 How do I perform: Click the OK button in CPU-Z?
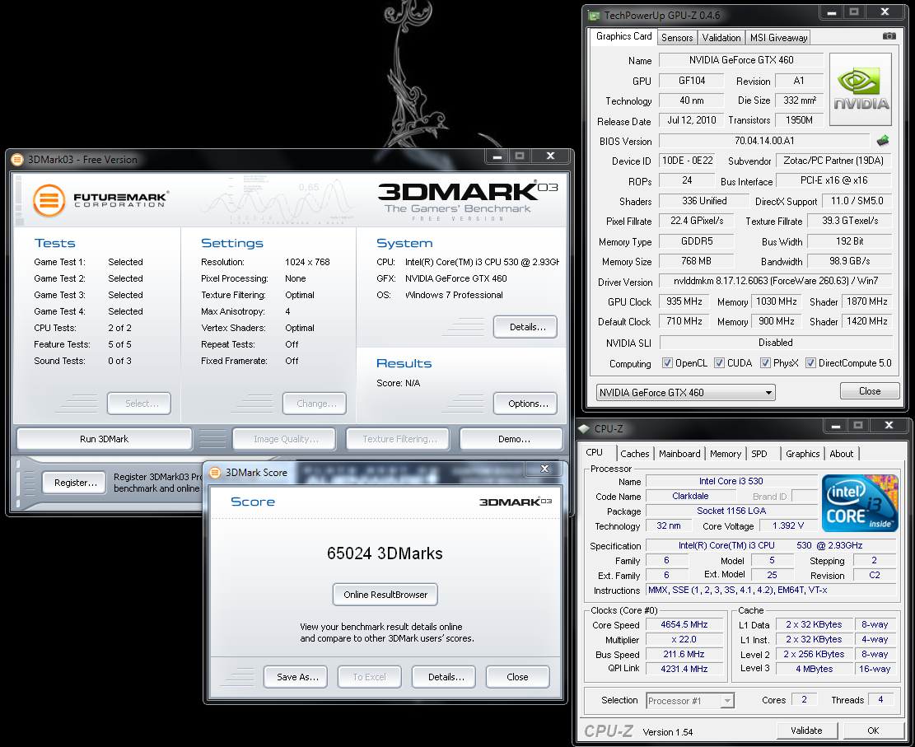tap(873, 730)
